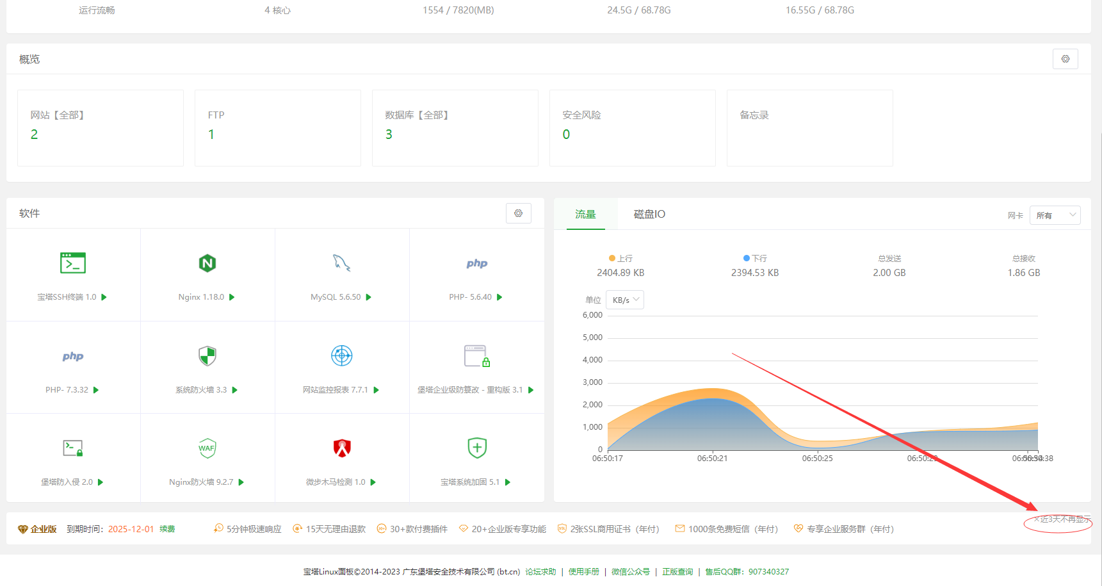Switch to the 流量 tab
This screenshot has height=586, width=1102.
pyautogui.click(x=585, y=214)
